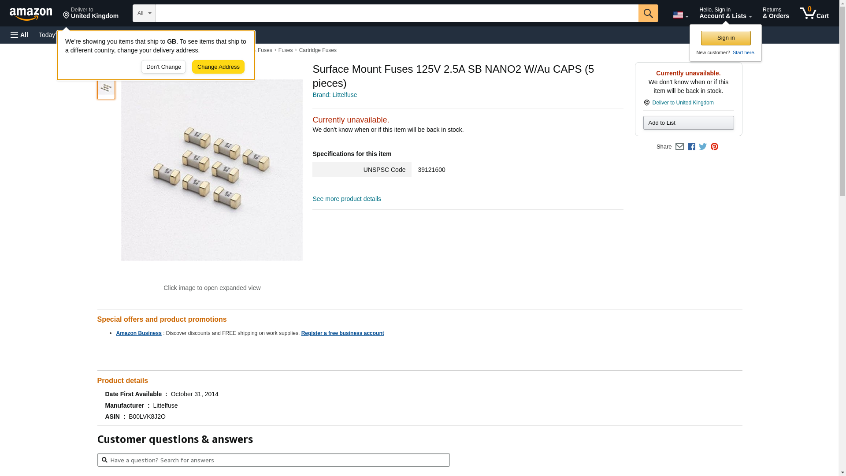Click Add to List button

(x=688, y=123)
